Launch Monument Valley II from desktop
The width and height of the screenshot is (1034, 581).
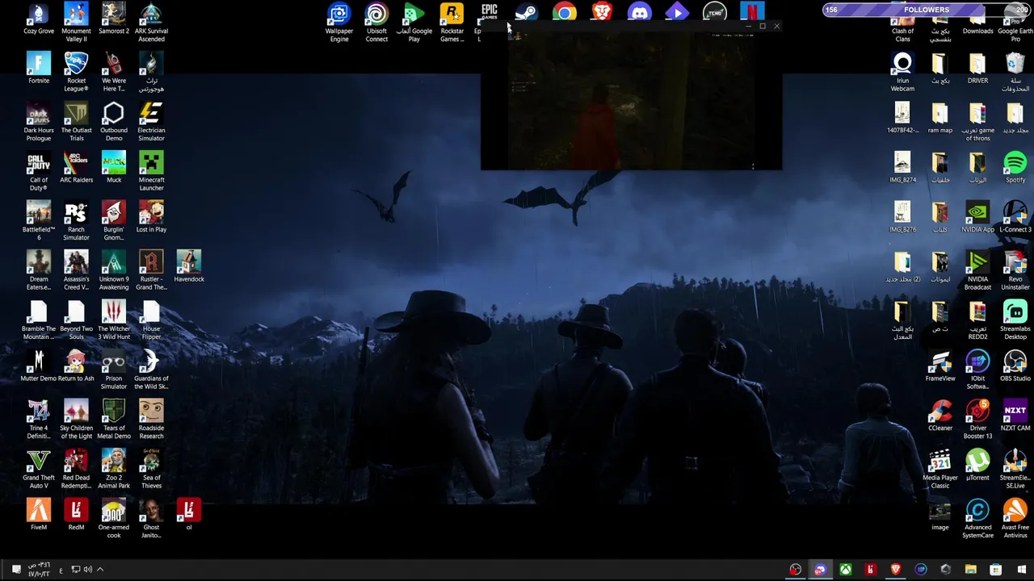pyautogui.click(x=76, y=22)
